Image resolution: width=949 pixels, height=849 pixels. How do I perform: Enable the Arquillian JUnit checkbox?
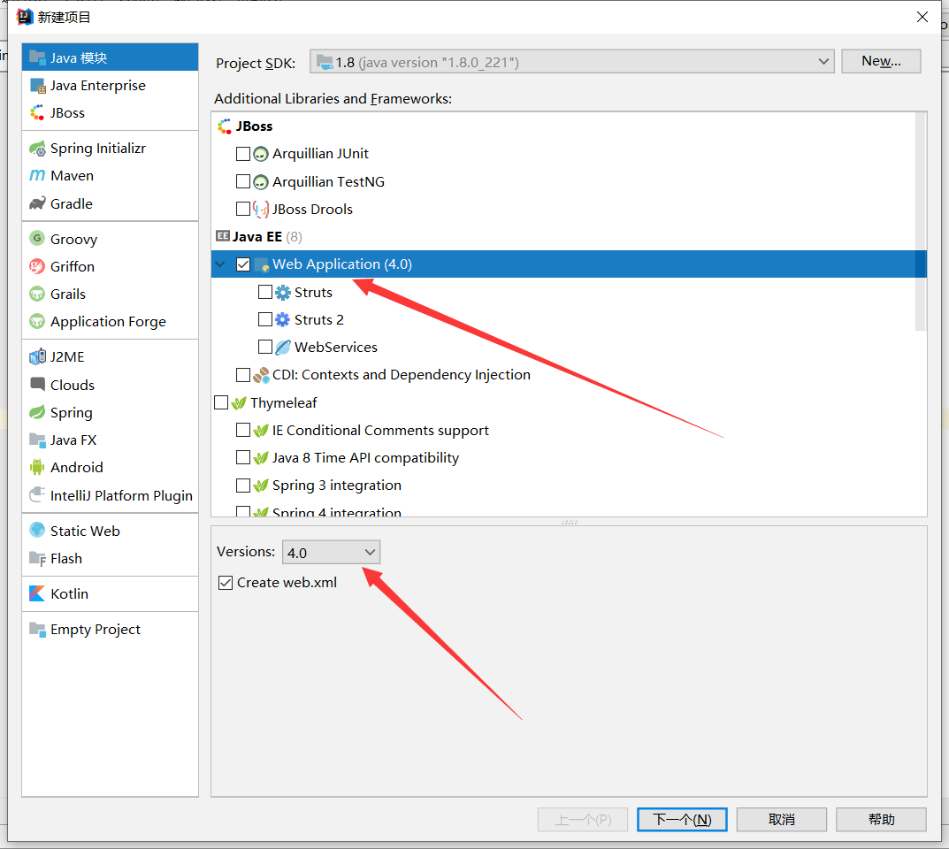(x=243, y=154)
